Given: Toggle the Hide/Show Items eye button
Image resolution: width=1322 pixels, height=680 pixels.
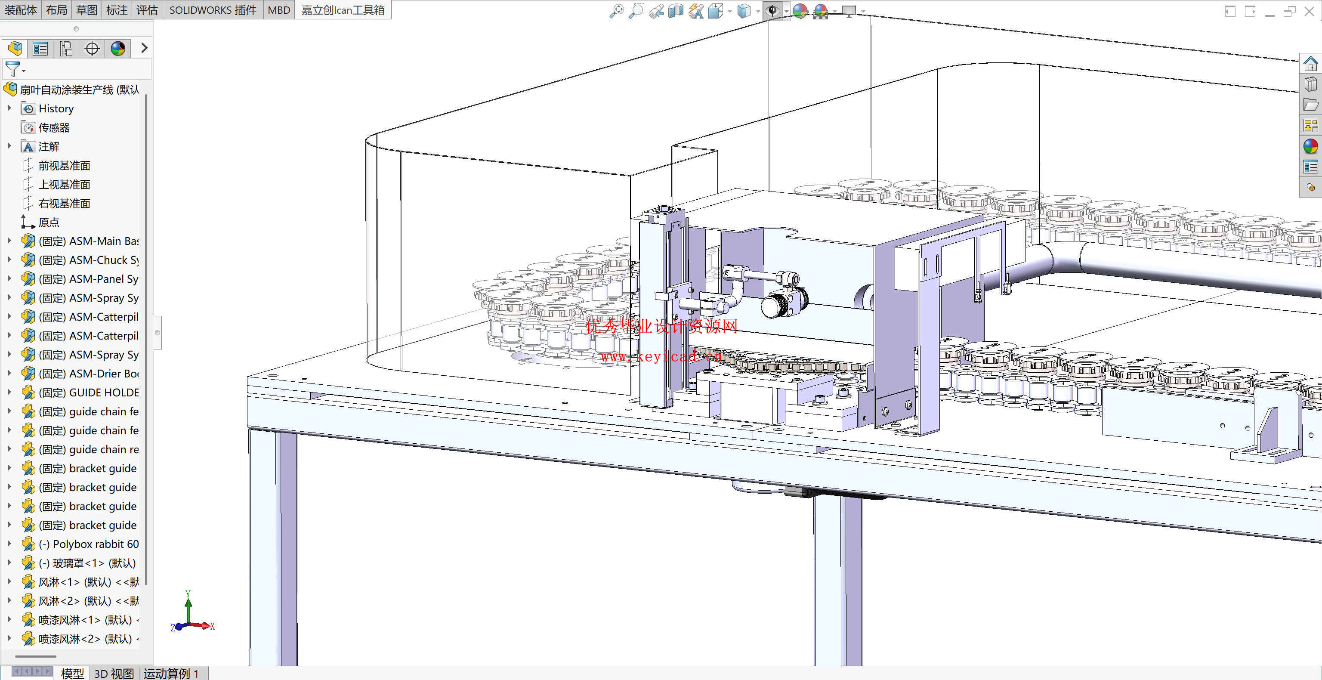Looking at the screenshot, I should click(x=772, y=11).
